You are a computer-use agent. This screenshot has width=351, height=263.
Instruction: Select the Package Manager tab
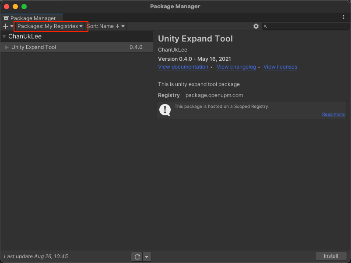coord(32,18)
